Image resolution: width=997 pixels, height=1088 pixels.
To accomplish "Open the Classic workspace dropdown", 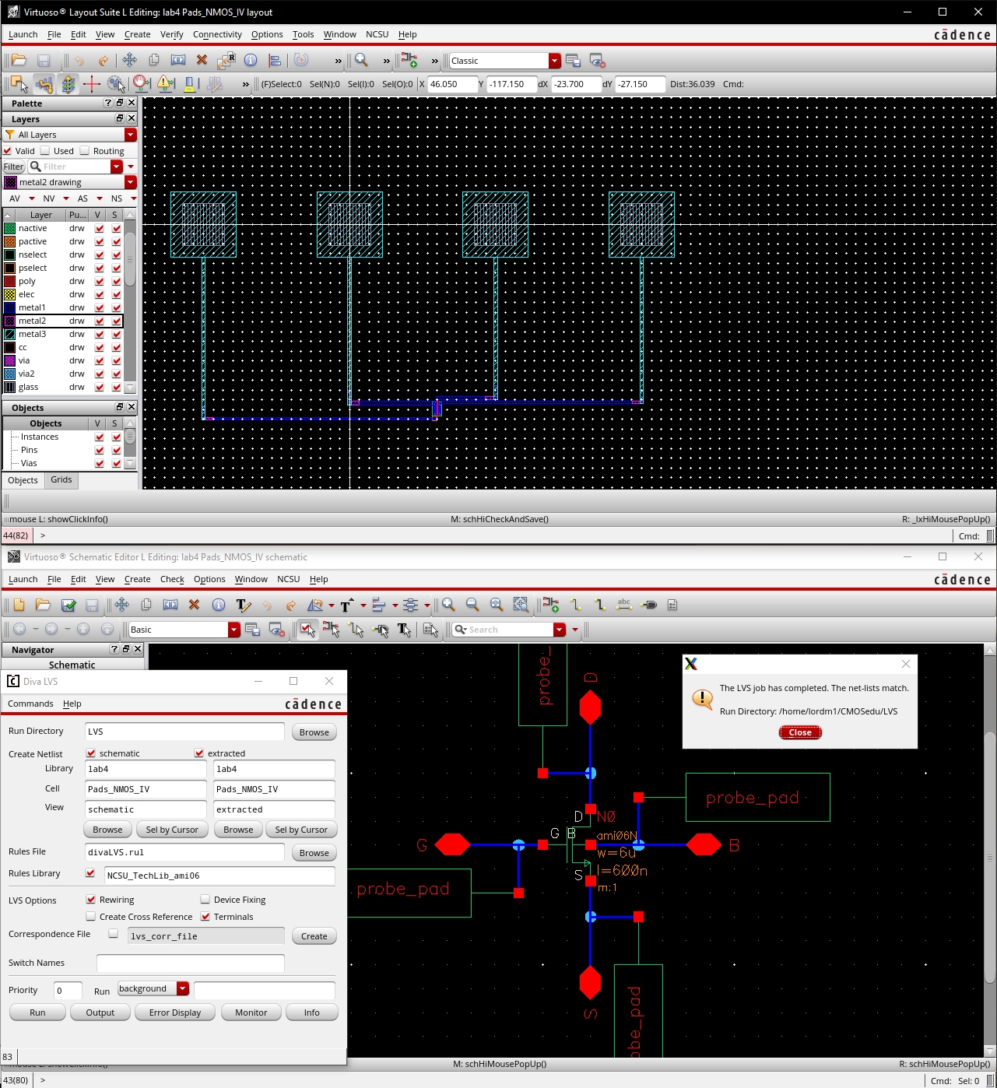I will click(x=554, y=61).
